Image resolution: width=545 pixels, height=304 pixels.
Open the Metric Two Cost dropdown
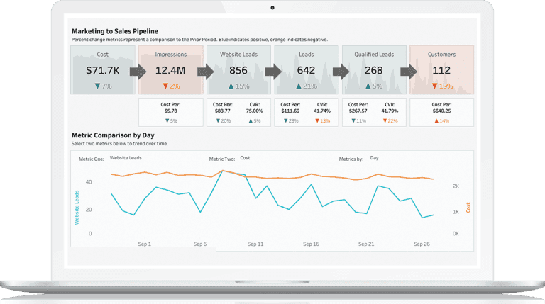[245, 158]
